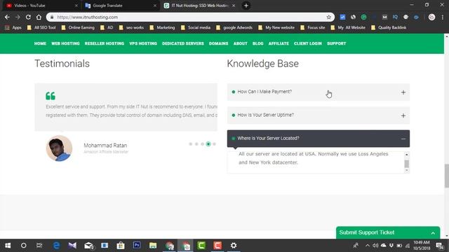Click the page vertical scrollbar thumb
Screen dimensions: 449x252
(x=446, y=176)
